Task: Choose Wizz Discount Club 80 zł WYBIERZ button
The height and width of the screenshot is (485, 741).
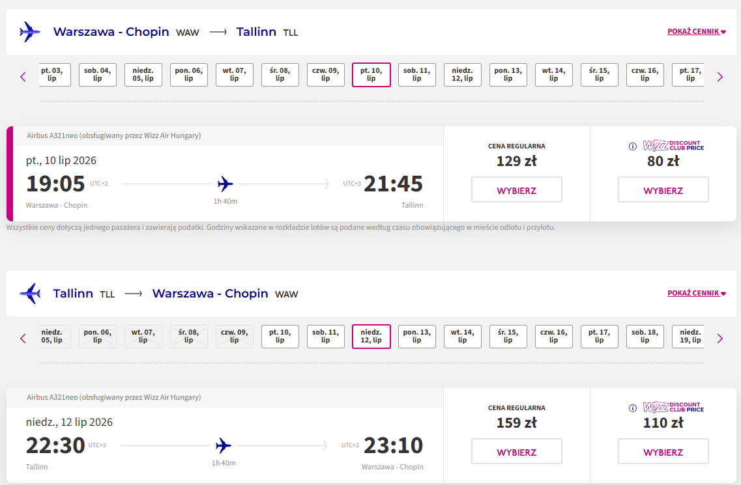Action: [663, 189]
